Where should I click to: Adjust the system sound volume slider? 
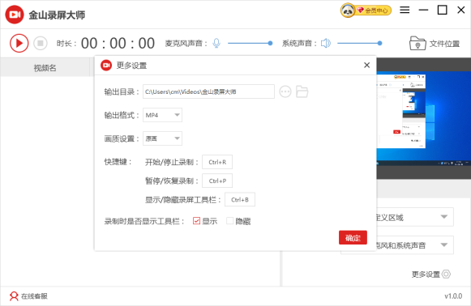pos(360,43)
